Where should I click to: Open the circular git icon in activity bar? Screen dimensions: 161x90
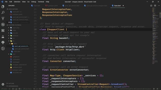pyautogui.click(x=3, y=48)
